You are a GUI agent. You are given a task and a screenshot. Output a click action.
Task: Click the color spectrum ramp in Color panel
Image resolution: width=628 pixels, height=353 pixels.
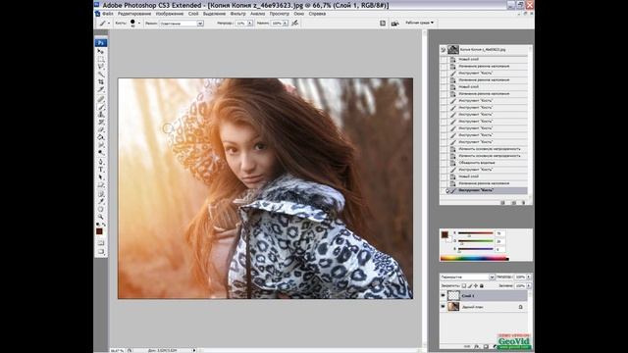[475, 259]
